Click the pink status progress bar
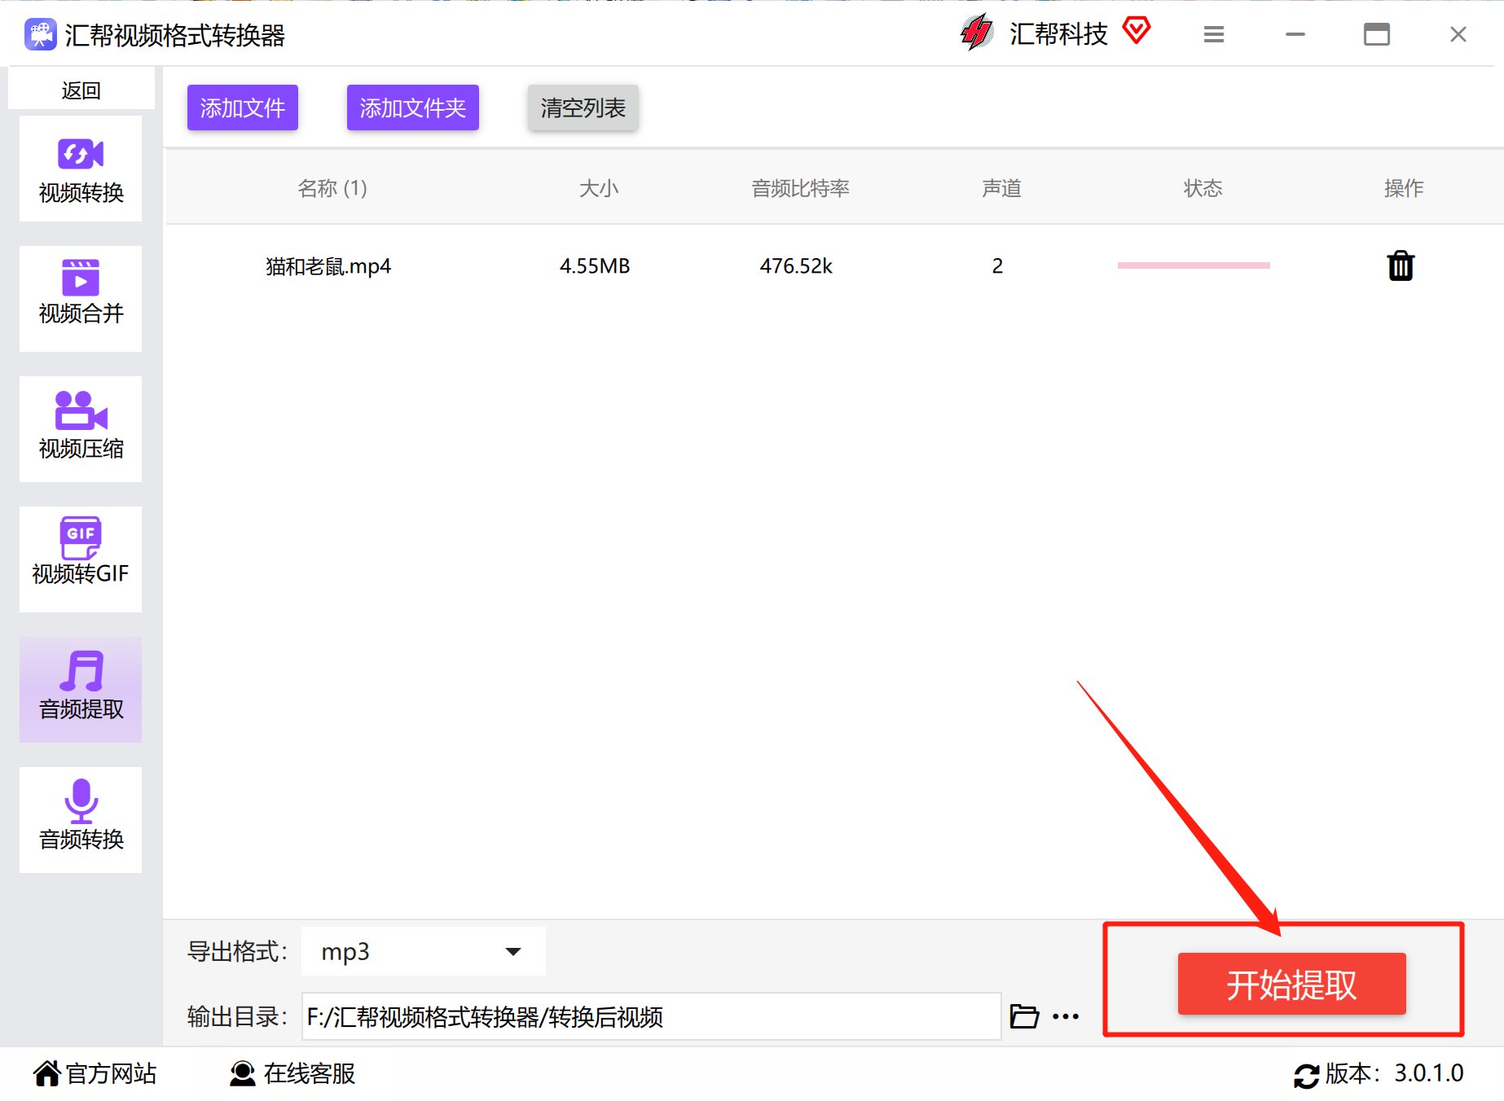This screenshot has height=1101, width=1504. pos(1194,265)
